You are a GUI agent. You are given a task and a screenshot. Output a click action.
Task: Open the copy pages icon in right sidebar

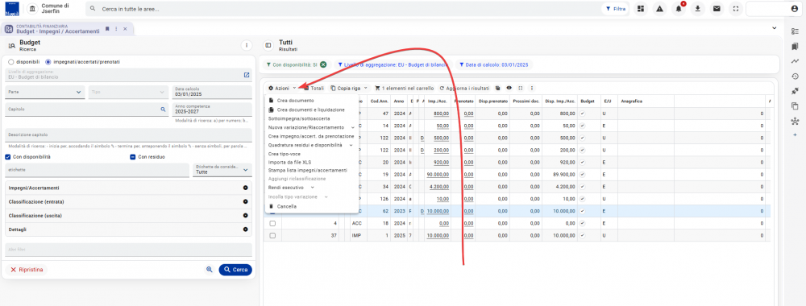coord(796,106)
